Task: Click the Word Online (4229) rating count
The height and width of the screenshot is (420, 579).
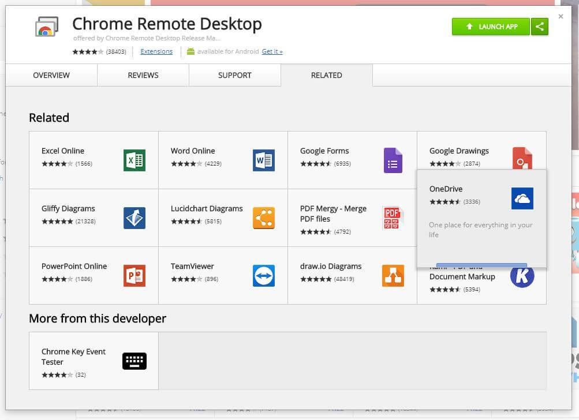Action: click(213, 163)
